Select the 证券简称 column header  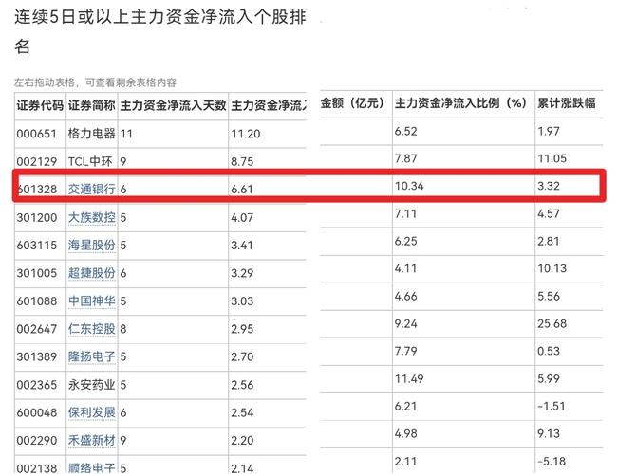pyautogui.click(x=92, y=106)
